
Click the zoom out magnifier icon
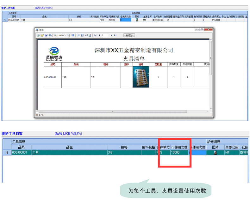point(69,35)
